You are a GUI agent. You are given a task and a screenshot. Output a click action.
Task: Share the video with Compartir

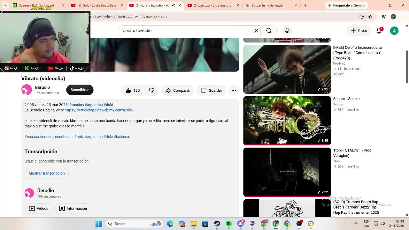(x=178, y=90)
